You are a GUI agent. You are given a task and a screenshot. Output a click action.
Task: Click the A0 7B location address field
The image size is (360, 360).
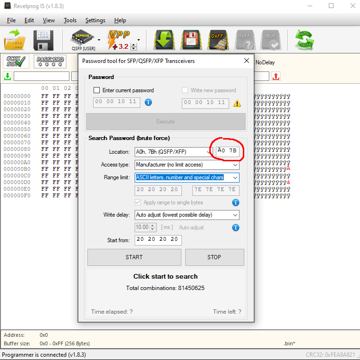pyautogui.click(x=228, y=151)
